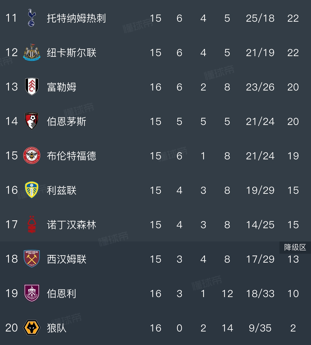311x345 pixels.
Task: Open the 利兹联 team name
Action: click(x=61, y=190)
